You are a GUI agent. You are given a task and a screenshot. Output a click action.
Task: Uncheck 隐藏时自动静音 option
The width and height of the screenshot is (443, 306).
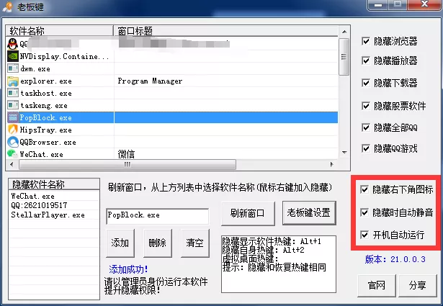point(364,212)
